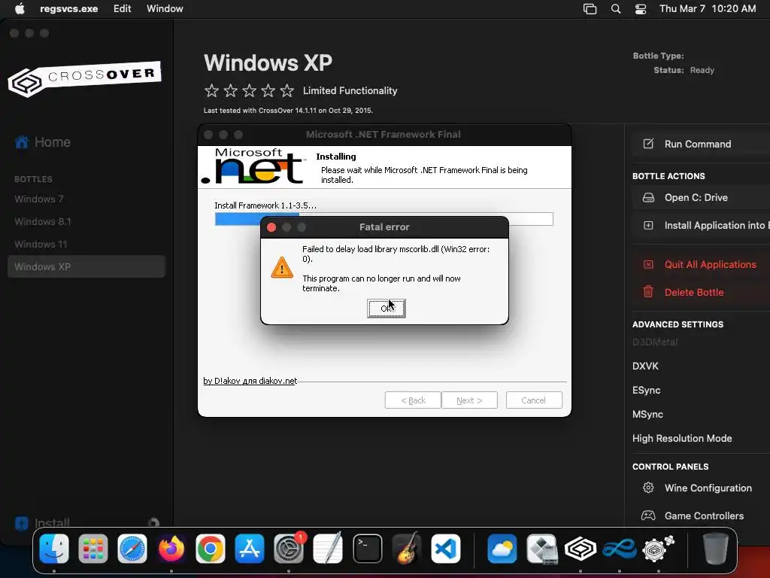
Task: Click OK in the Fatal error dialog
Action: (x=386, y=308)
